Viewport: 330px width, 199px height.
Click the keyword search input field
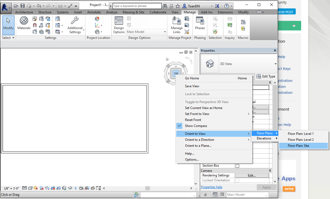pos(137,6)
